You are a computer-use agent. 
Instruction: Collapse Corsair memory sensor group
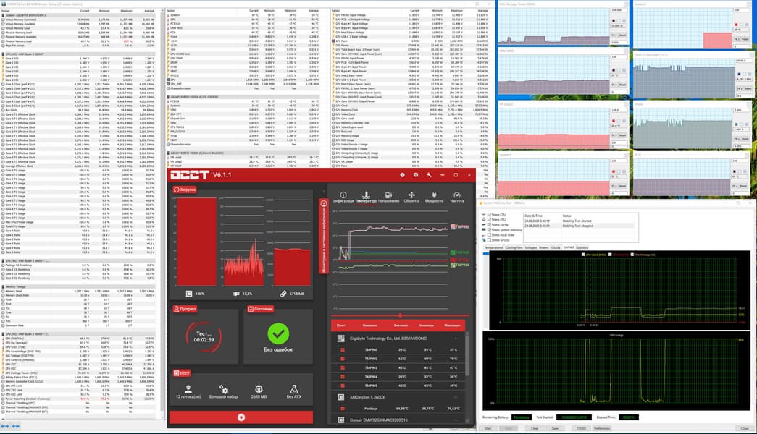pos(455,420)
